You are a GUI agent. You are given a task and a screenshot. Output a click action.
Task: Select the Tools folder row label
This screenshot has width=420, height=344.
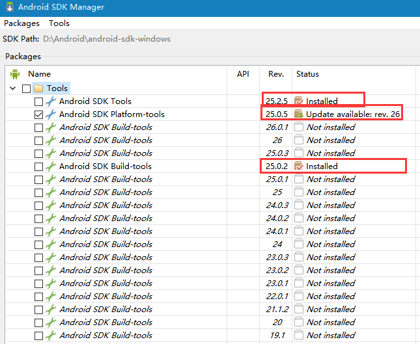57,88
